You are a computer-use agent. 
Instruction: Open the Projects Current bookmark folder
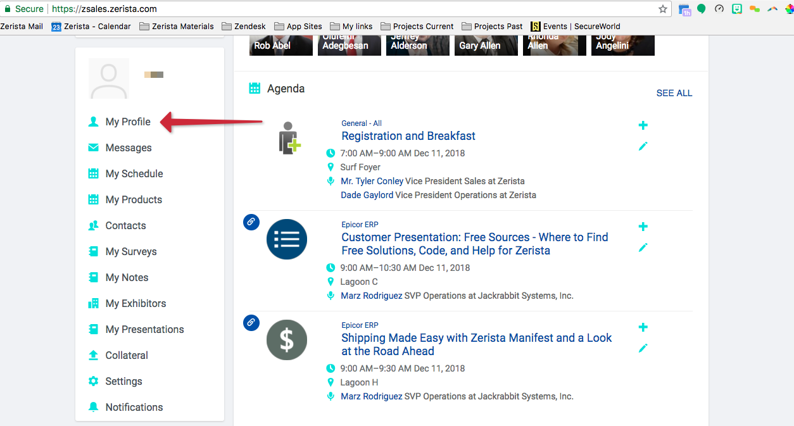[x=417, y=27]
